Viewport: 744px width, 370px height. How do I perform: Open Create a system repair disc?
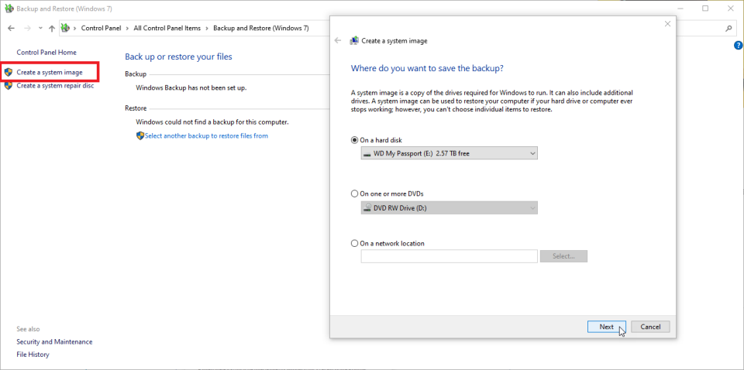55,86
